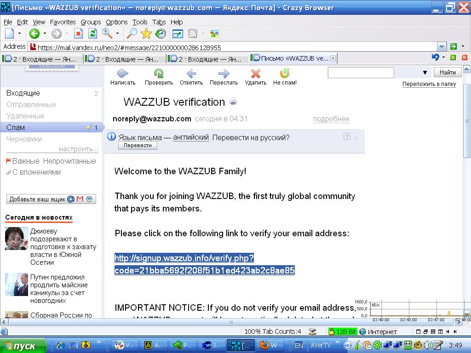The height and width of the screenshot is (353, 471).
Task: Filter by Важные flagged messages
Action: tap(23, 161)
